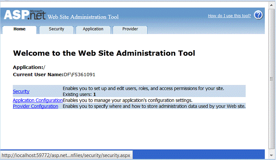Click the blue help question mark icon
The height and width of the screenshot is (160, 277).
pos(258,15)
